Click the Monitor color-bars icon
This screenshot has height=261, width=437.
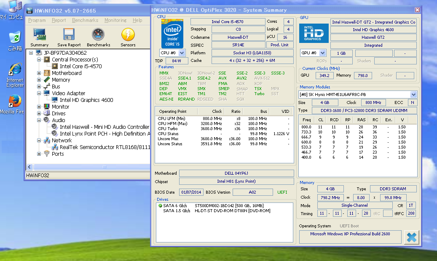(x=47, y=107)
